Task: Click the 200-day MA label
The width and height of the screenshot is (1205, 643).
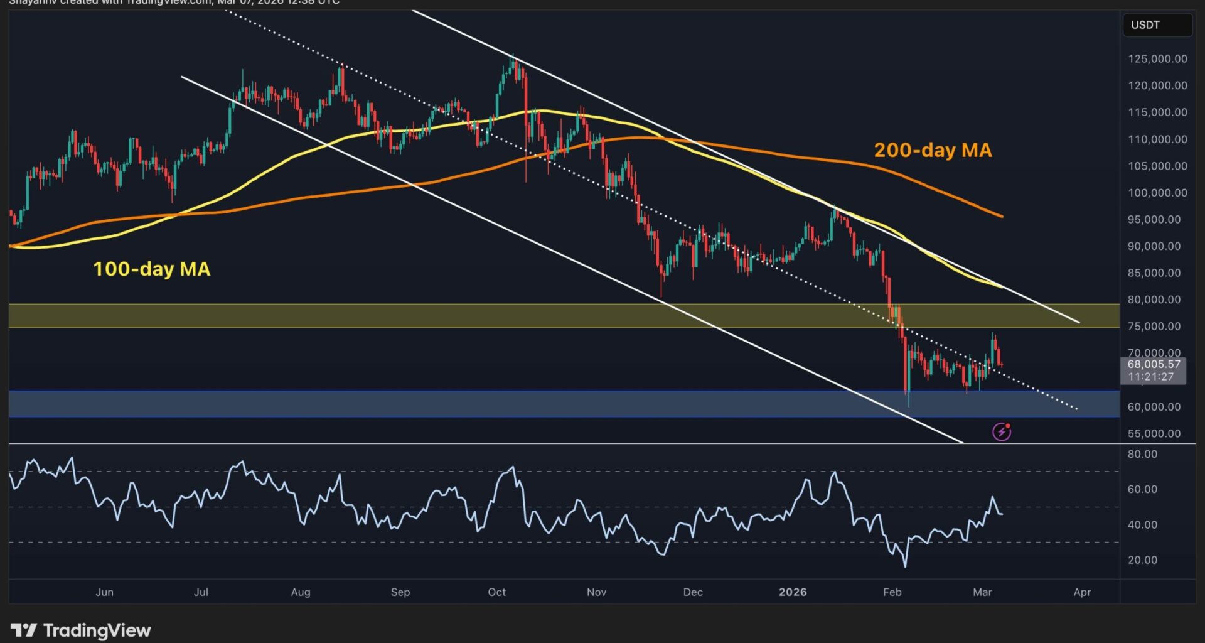Action: coord(933,150)
